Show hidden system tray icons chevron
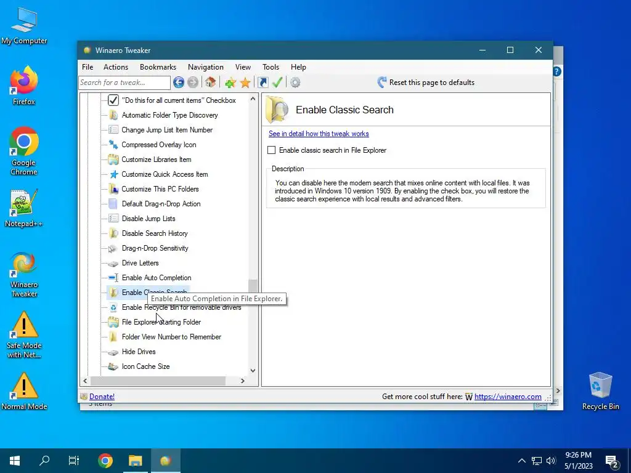Viewport: 631px width, 473px height. click(x=521, y=461)
